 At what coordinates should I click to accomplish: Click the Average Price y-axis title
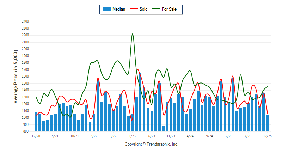click(16, 76)
